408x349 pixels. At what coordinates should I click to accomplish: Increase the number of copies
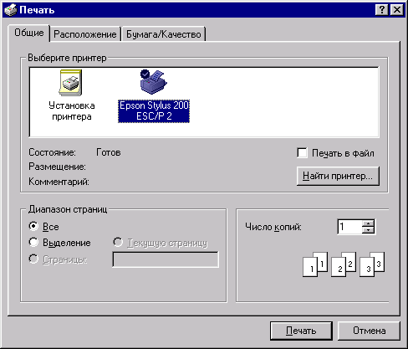tap(369, 223)
